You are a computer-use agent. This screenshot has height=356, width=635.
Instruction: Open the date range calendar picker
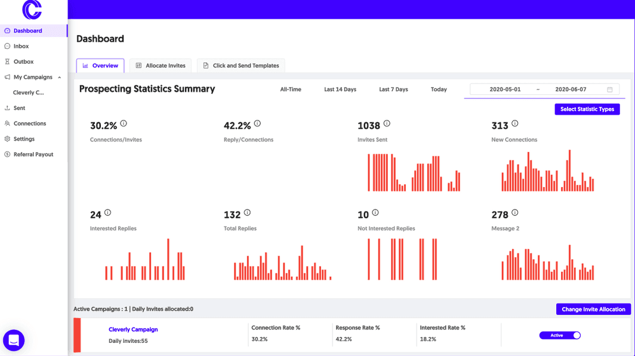tap(610, 89)
